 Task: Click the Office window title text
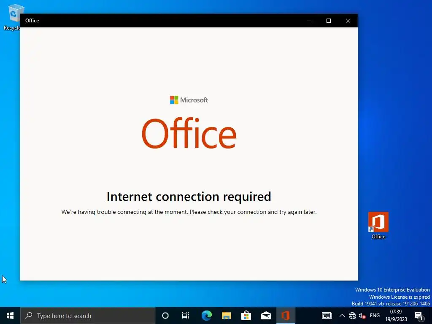coord(32,21)
